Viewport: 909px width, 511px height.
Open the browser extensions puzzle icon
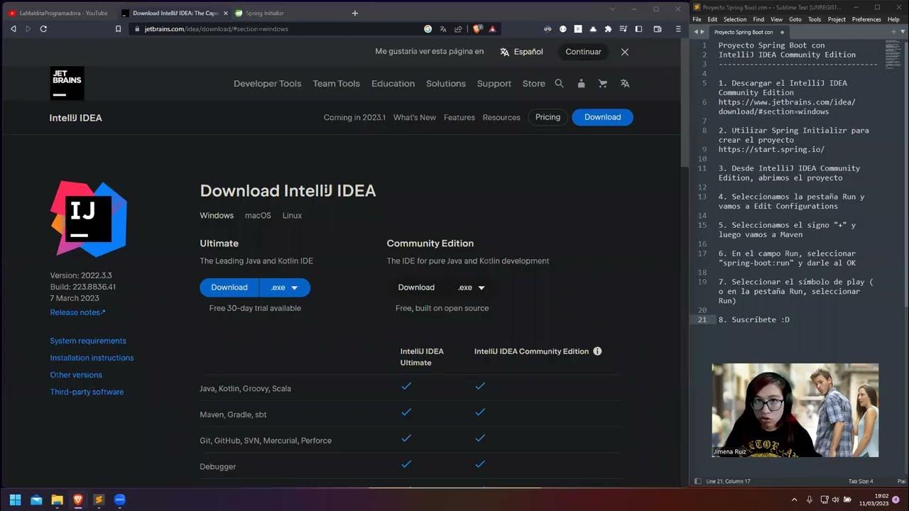point(608,29)
